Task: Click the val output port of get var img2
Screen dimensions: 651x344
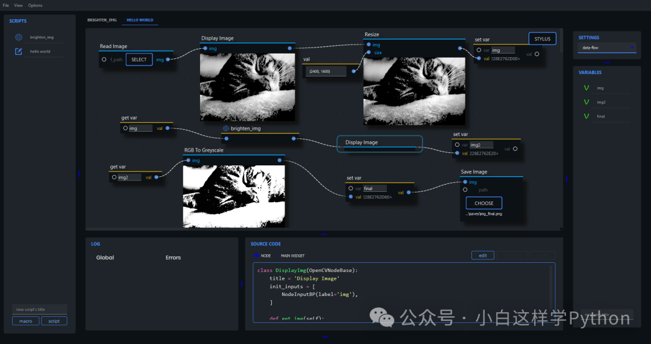Action: pyautogui.click(x=156, y=177)
